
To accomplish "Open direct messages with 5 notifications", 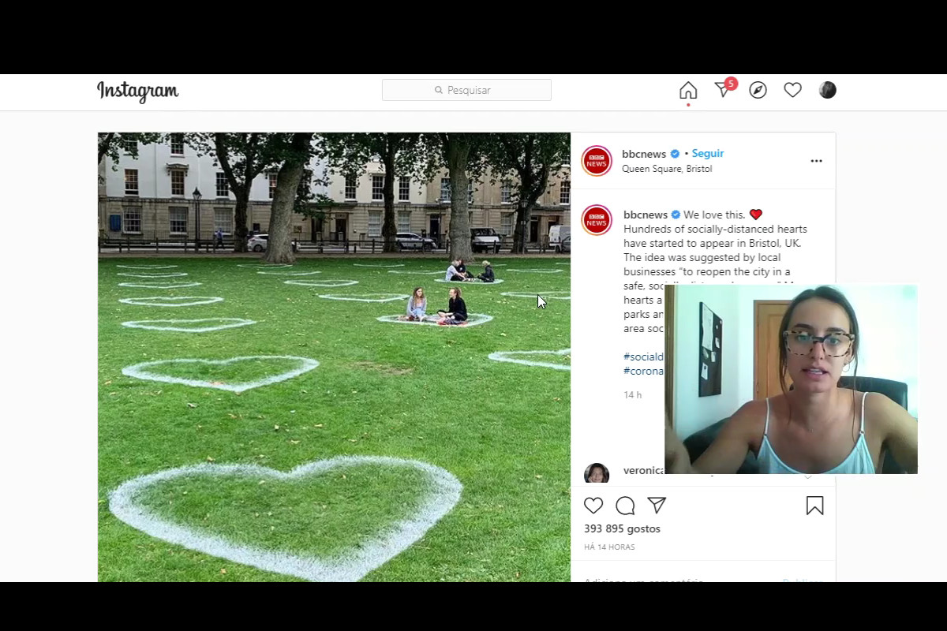I will pyautogui.click(x=724, y=88).
